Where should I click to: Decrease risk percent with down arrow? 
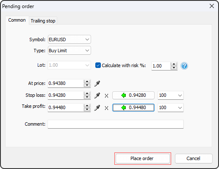tap(174, 68)
